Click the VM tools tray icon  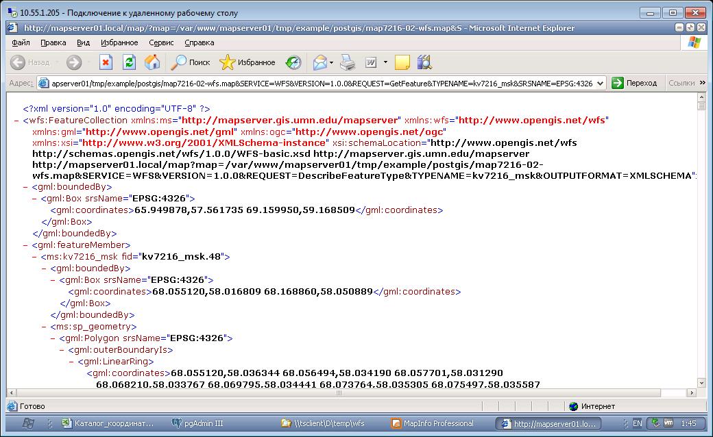click(x=668, y=423)
